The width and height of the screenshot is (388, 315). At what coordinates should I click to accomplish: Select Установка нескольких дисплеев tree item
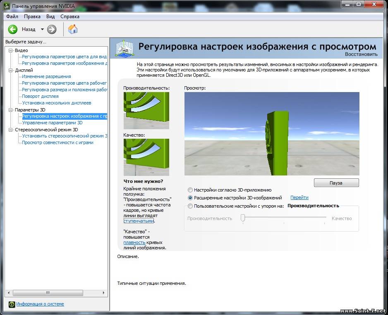coord(57,103)
